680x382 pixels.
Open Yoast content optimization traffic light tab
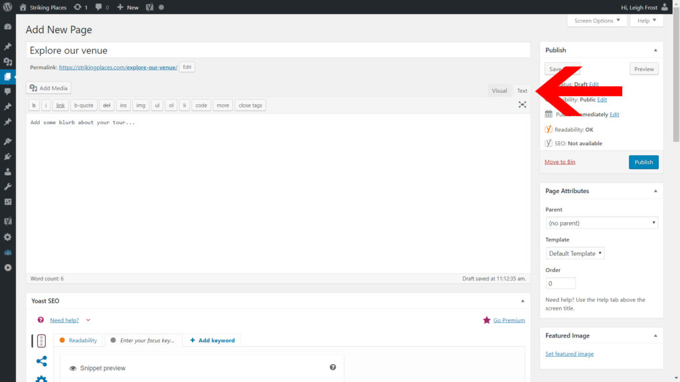41,341
